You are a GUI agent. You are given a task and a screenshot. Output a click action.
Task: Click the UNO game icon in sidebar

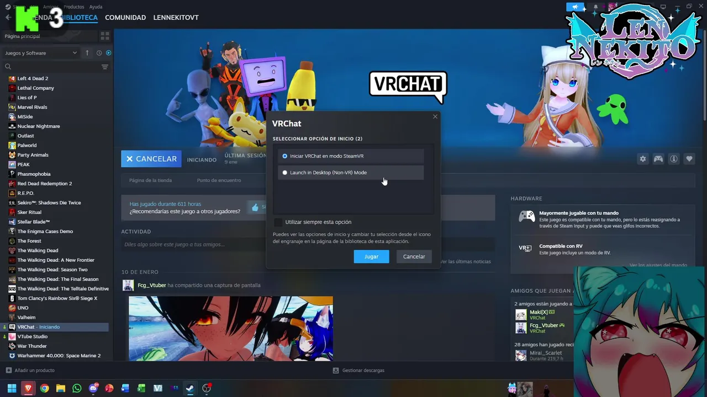click(12, 308)
